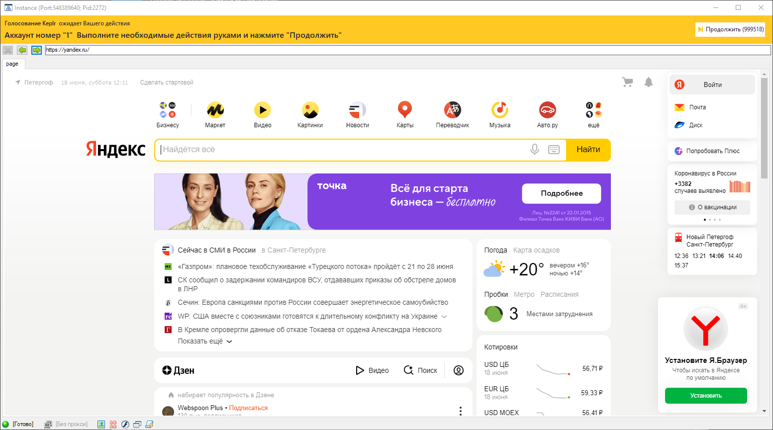Click the Сделать стартовой link
Viewport: 773px width, 430px height.
(x=167, y=83)
